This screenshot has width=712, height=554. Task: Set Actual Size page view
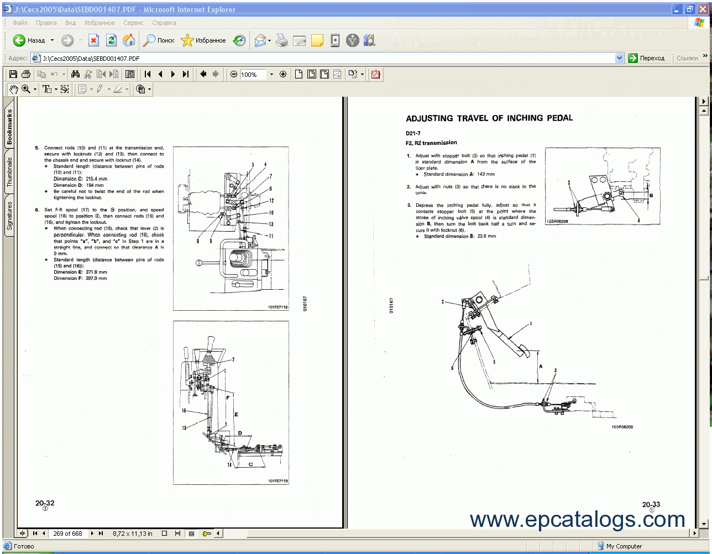299,74
